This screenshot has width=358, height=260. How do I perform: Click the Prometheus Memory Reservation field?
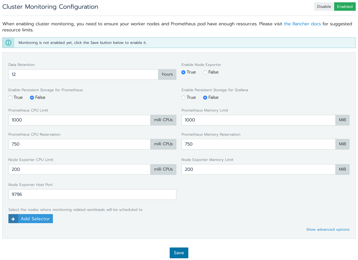coord(258,144)
